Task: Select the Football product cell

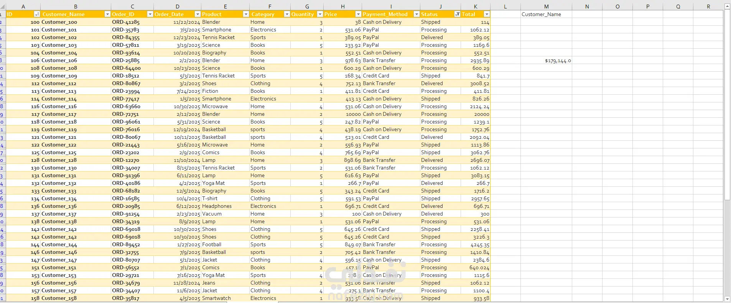Action: point(225,244)
